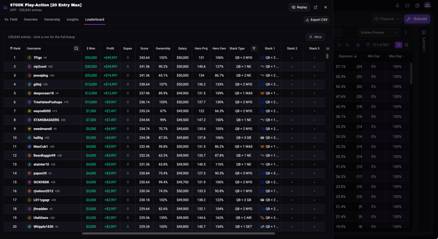Screen dimensions: 438x239
Task: Open the Stack Type column filter
Action: 254,48
